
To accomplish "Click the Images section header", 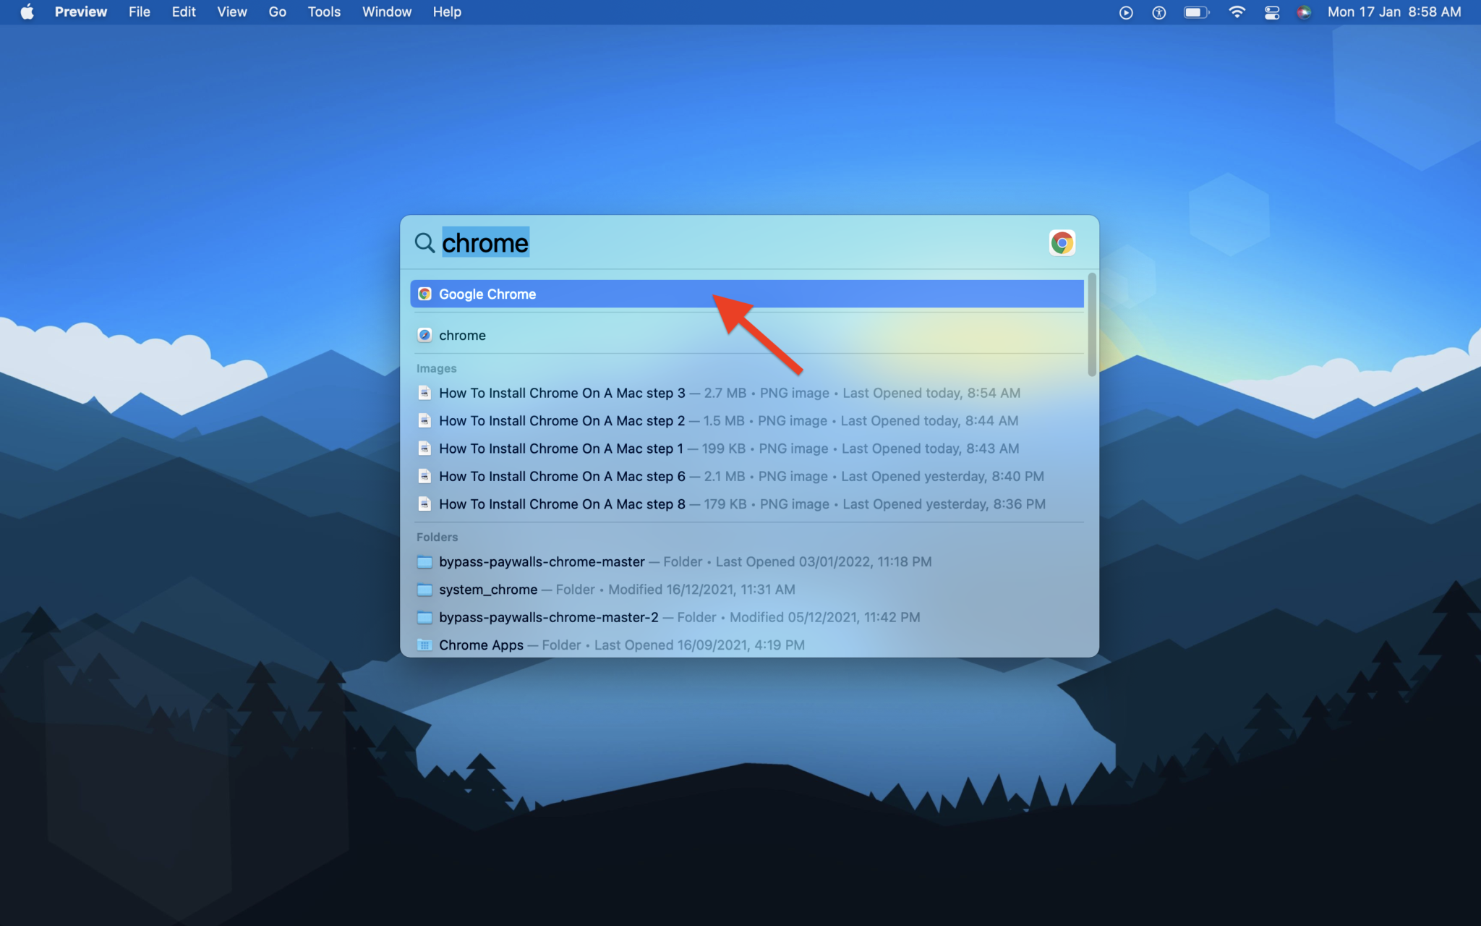I will click(436, 368).
